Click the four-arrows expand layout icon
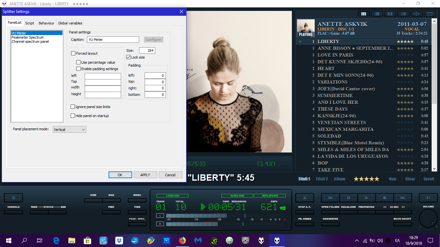 click(x=416, y=14)
